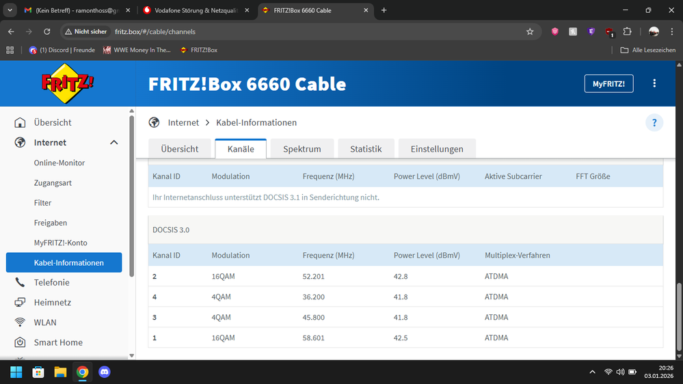Open the Chrome extensions puzzle icon

627,31
